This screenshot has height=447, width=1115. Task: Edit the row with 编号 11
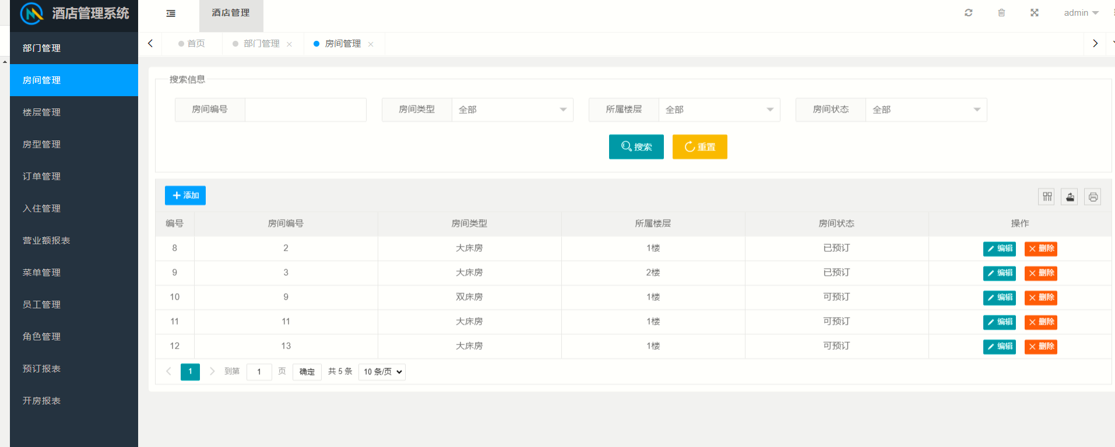[1000, 322]
